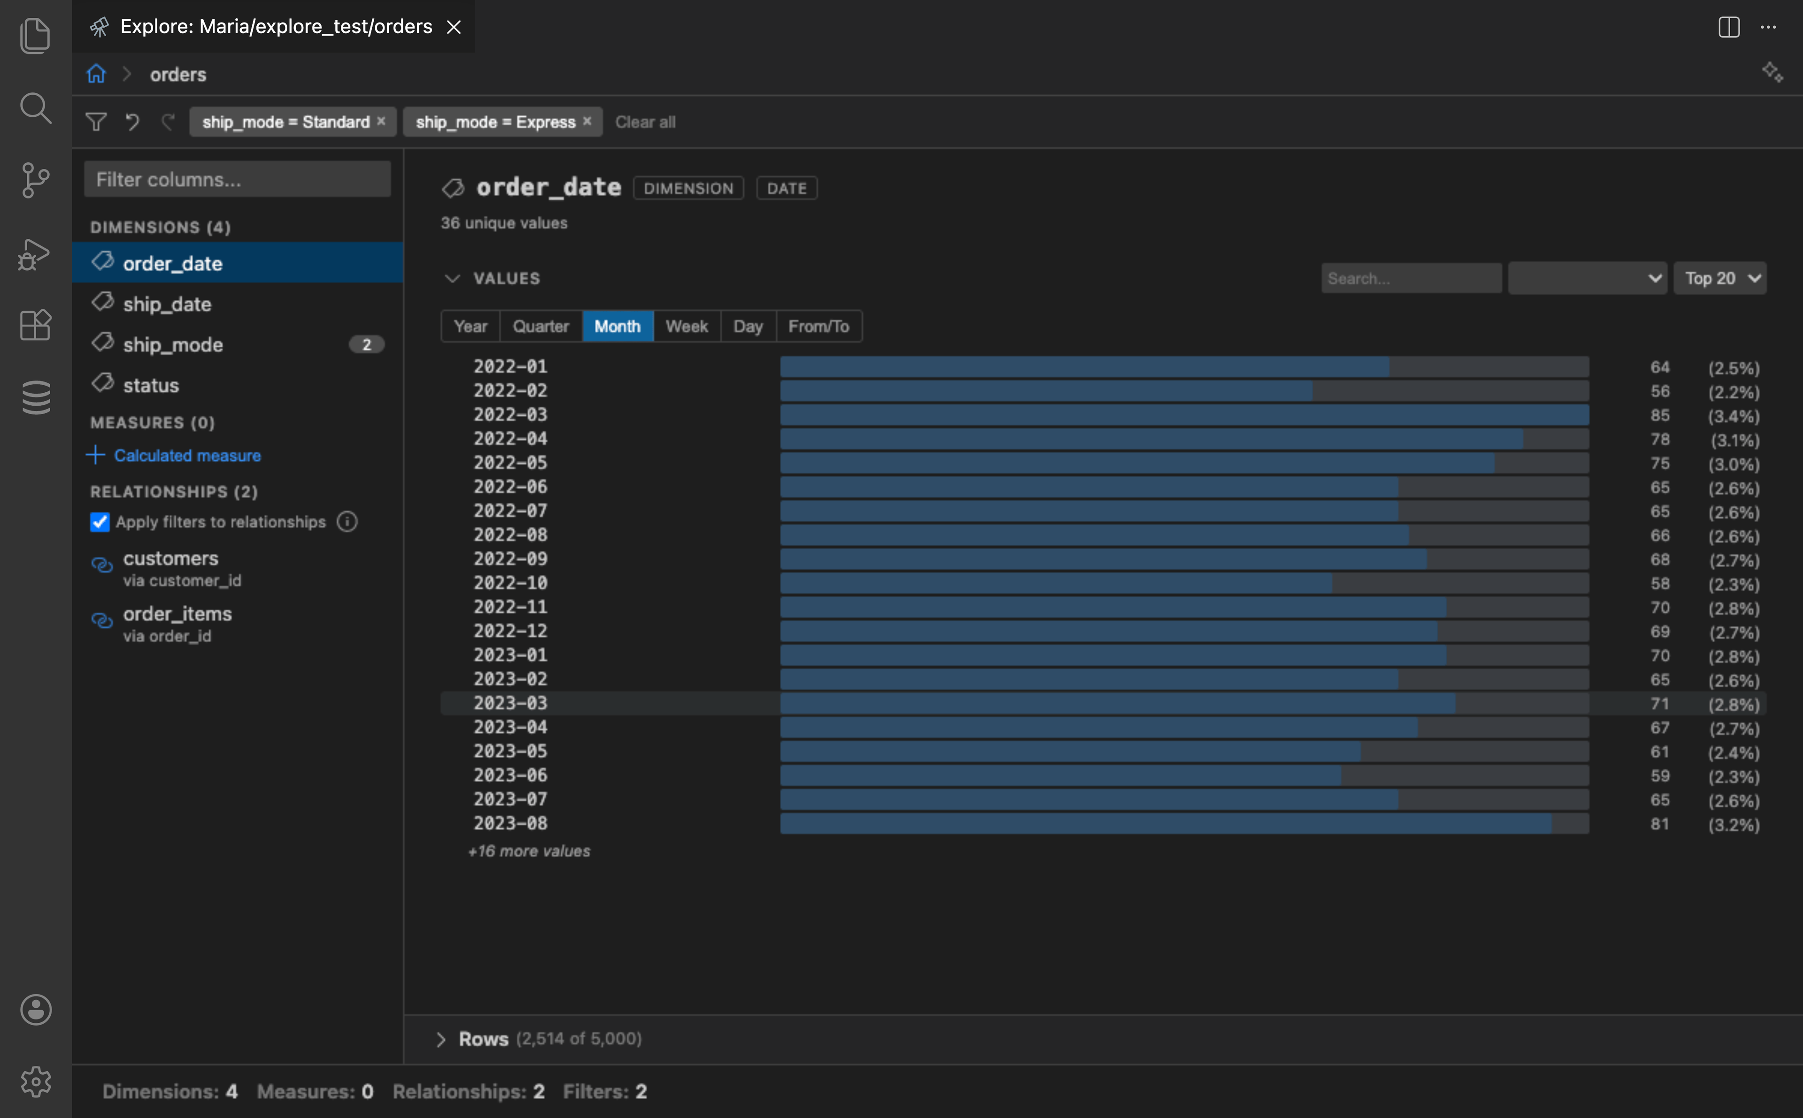Click the undo arrow next to filter icon
The height and width of the screenshot is (1118, 1803).
[131, 121]
